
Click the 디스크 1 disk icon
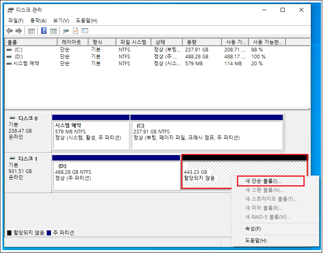pyautogui.click(x=12, y=158)
